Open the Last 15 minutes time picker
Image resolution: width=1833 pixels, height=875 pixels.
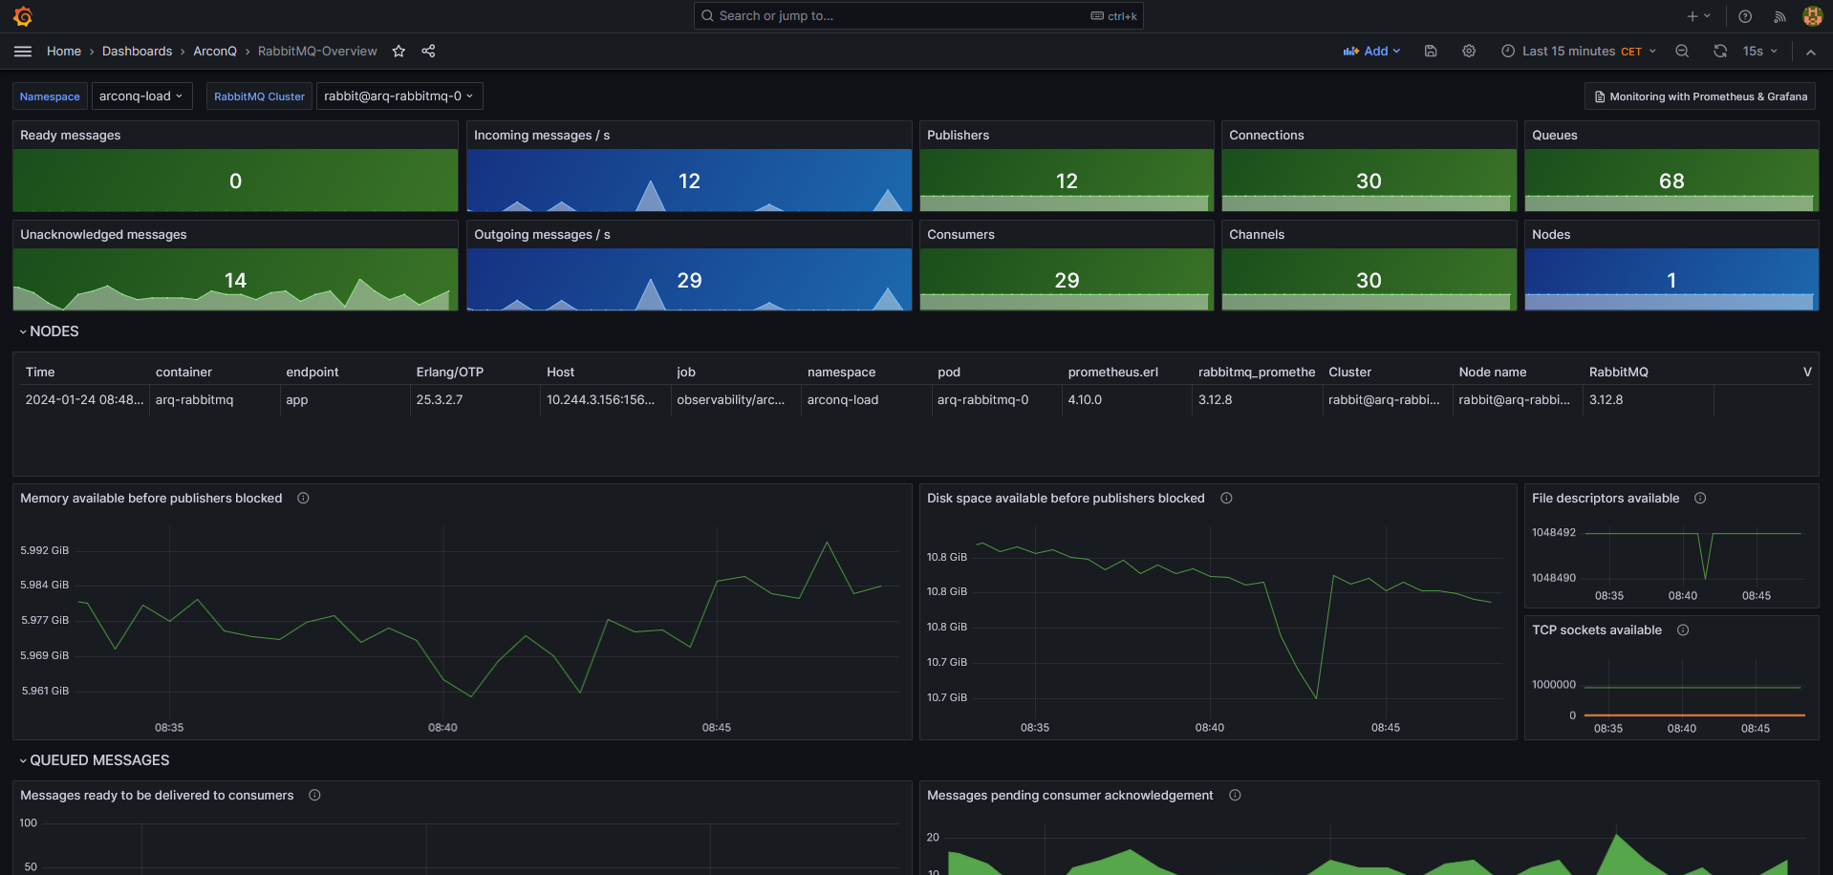click(x=1579, y=52)
